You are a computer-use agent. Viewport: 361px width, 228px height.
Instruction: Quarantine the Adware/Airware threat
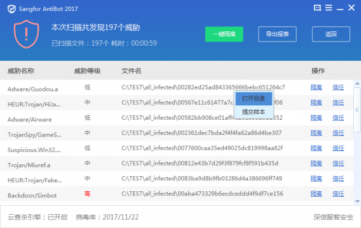point(316,118)
